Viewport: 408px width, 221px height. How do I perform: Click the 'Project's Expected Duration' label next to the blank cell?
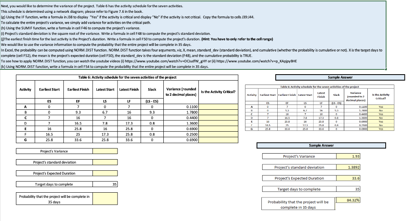tap(54, 173)
